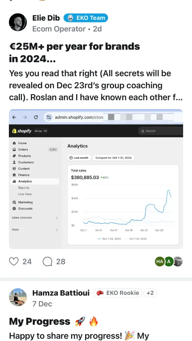The width and height of the screenshot is (192, 341).
Task: Open comments via the speech bubble icon
Action: click(x=47, y=261)
